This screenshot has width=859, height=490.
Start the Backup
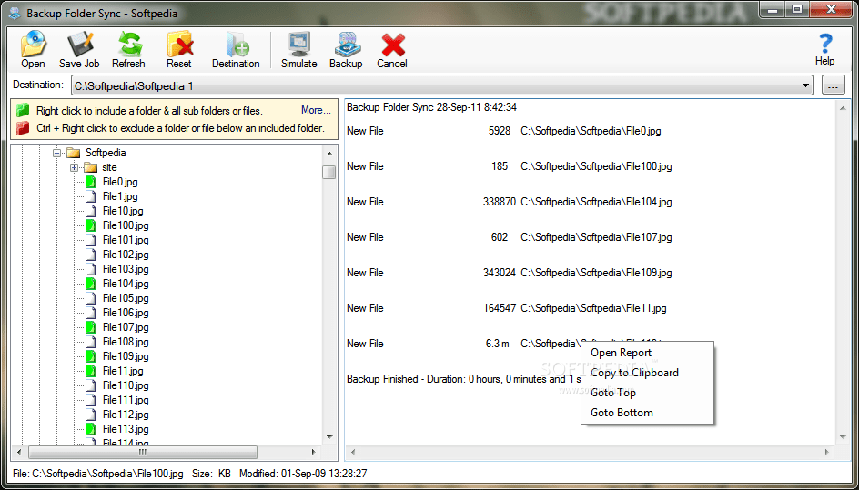[346, 50]
